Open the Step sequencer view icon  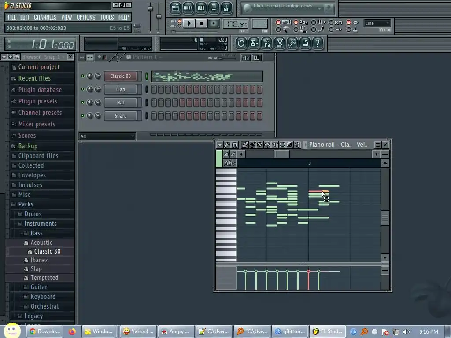click(x=188, y=8)
